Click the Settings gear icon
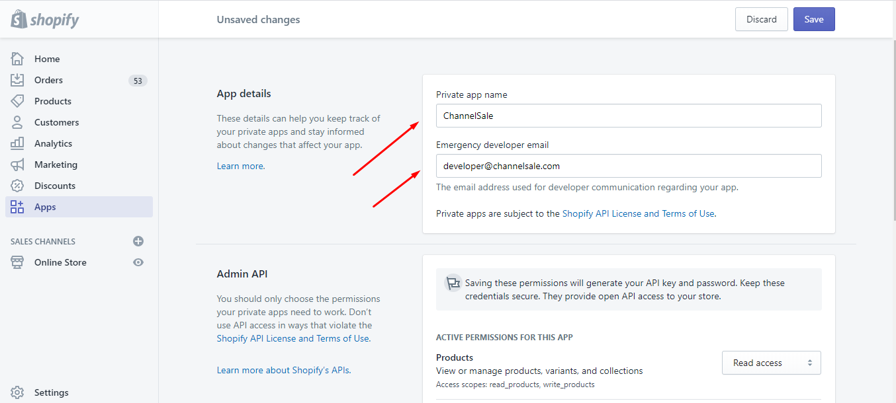Screen dimensions: 896x403 click(17, 392)
